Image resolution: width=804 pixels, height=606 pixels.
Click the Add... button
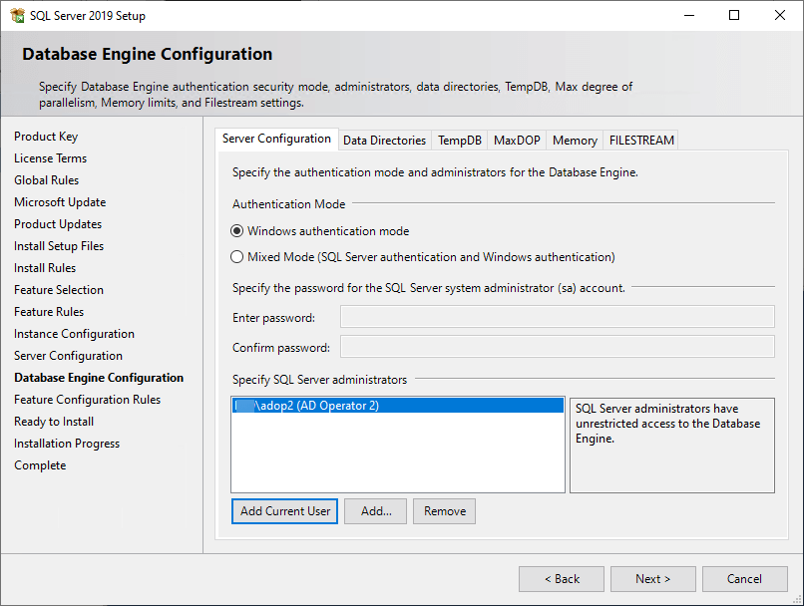[375, 511]
